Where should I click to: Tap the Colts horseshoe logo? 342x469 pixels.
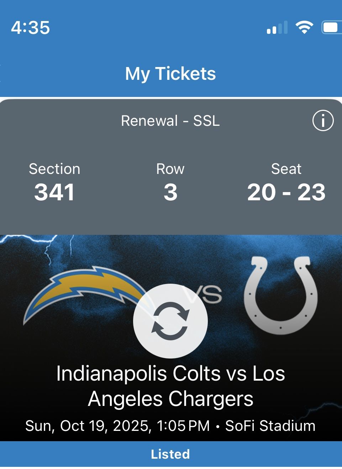click(x=281, y=295)
